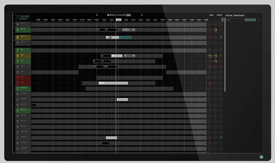Click the rescue track logo
This screenshot has height=163, width=275.
22,17
